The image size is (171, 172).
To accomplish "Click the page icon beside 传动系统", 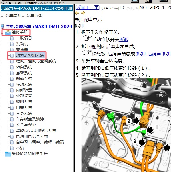I will click(12, 85).
